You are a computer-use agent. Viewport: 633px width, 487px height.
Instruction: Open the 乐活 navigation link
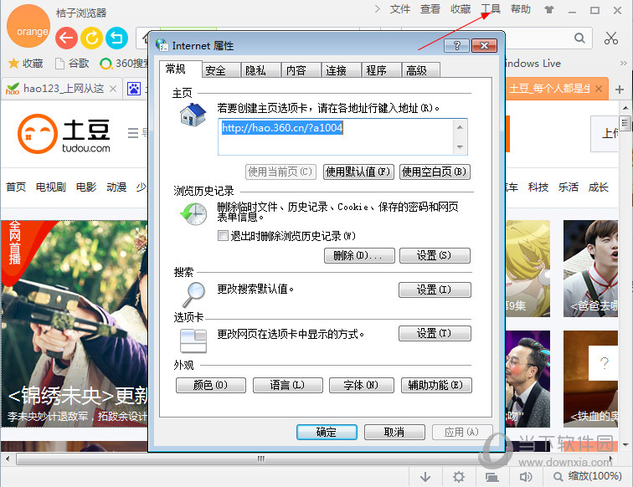[568, 187]
